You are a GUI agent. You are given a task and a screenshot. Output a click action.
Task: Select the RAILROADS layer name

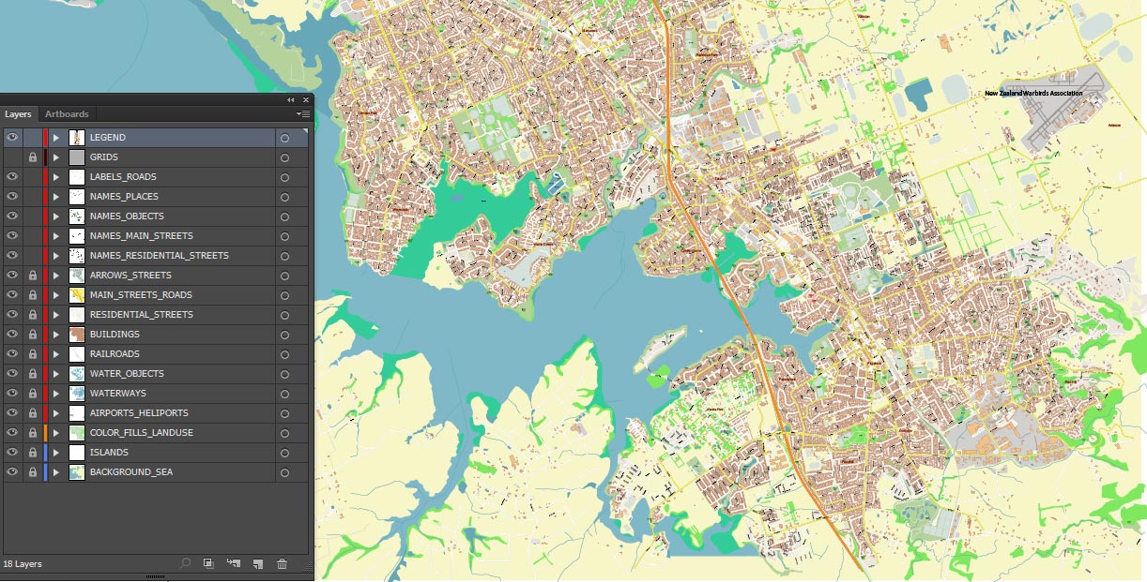[x=115, y=354]
